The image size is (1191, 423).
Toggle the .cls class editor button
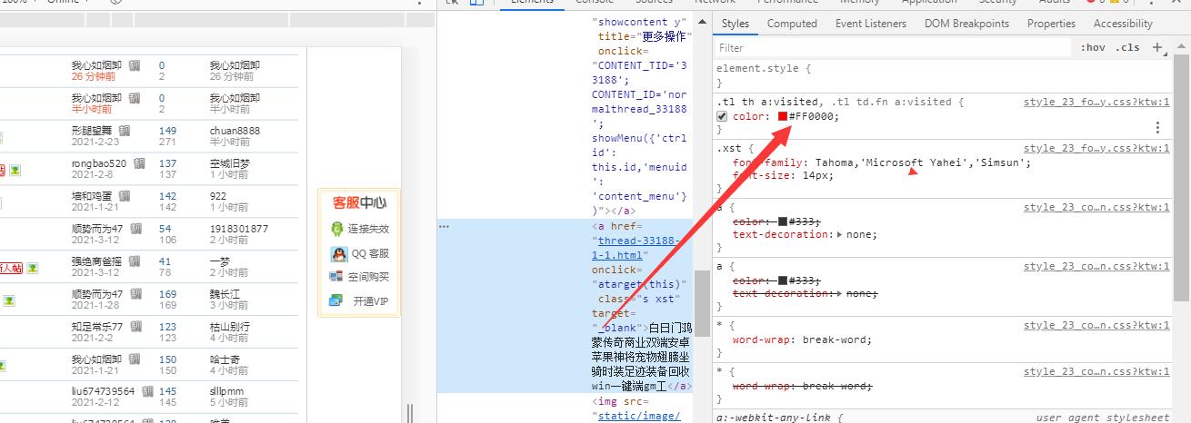point(1127,47)
